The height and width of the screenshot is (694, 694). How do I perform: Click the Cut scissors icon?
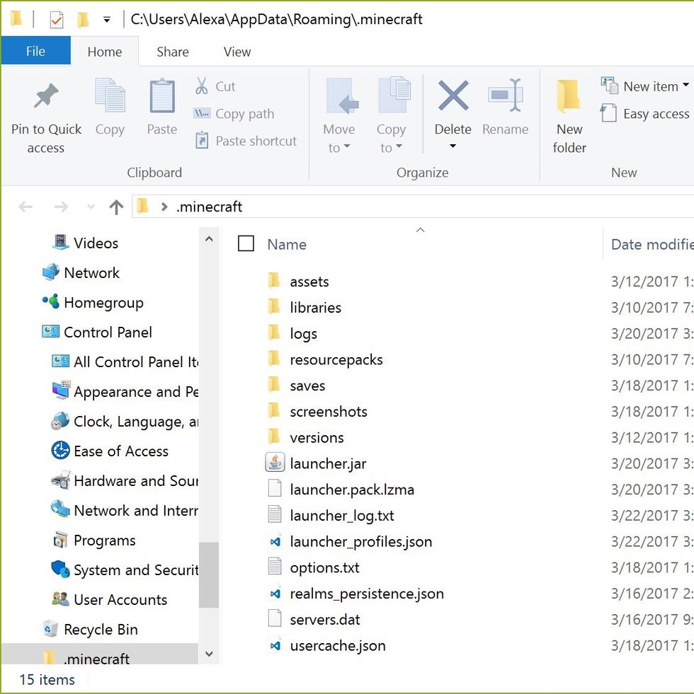pyautogui.click(x=202, y=86)
